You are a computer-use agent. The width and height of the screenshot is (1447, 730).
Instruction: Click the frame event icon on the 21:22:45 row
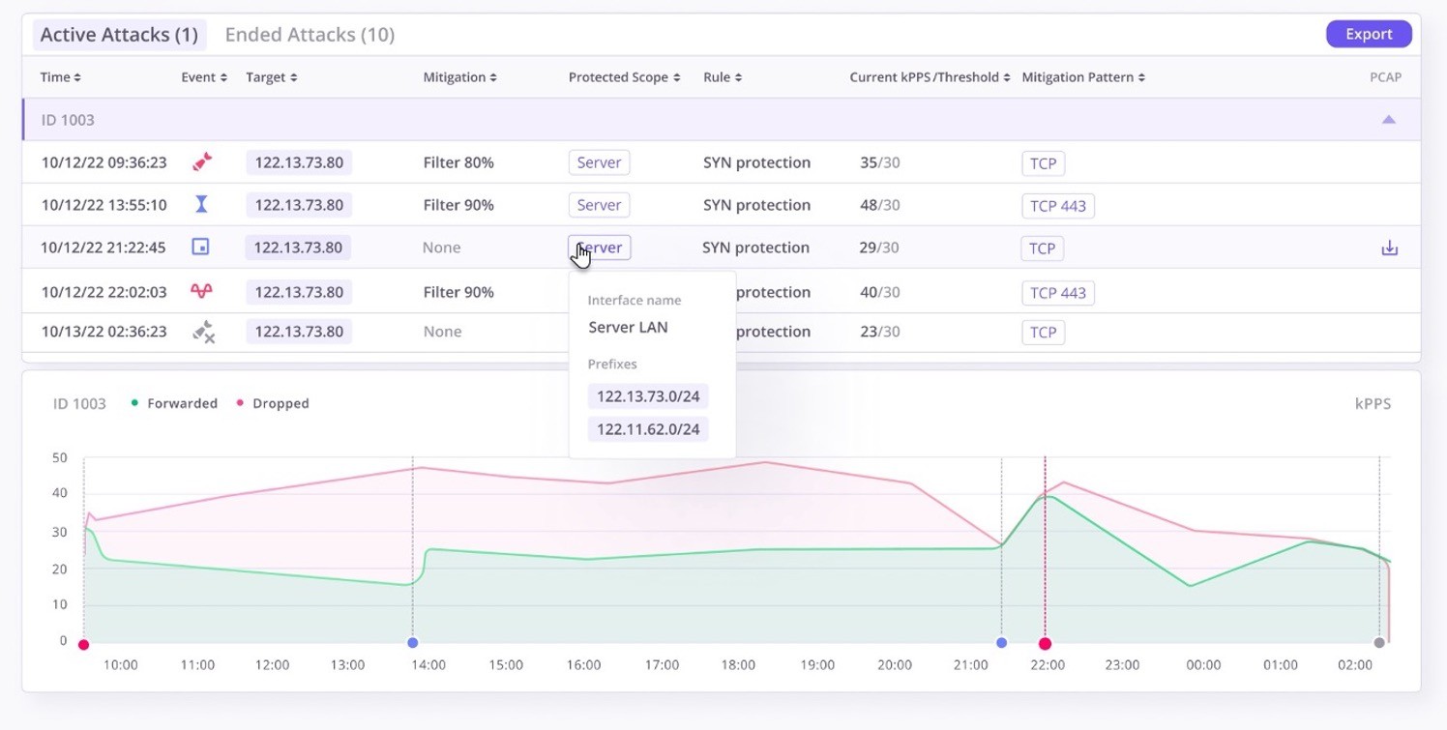click(x=202, y=247)
